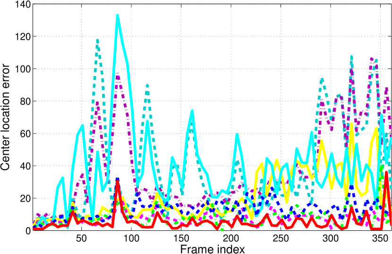
Task: Click the narrow dotted teal spike above tallest yellow peak
Action: point(351,57)
